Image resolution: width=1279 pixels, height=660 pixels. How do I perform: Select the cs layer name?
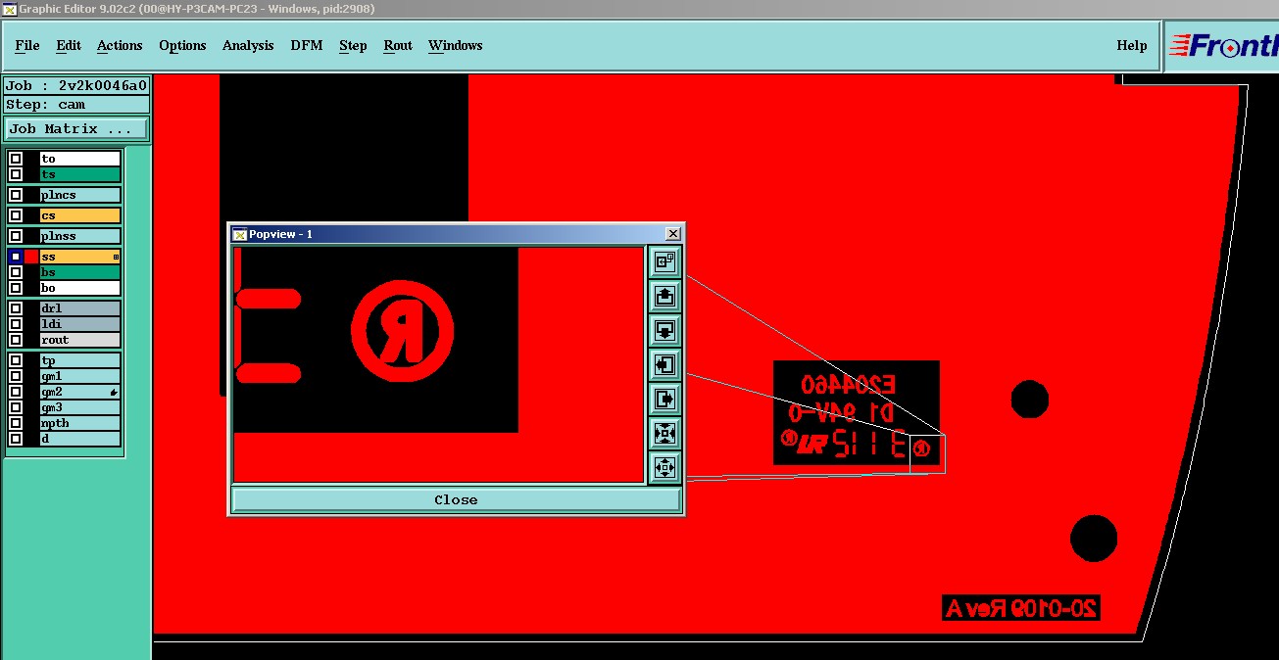pos(80,215)
